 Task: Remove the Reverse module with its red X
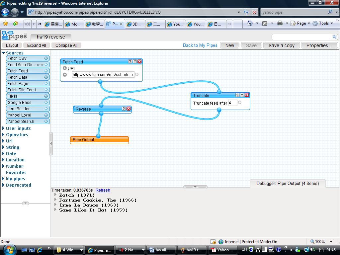pyautogui.click(x=128, y=109)
